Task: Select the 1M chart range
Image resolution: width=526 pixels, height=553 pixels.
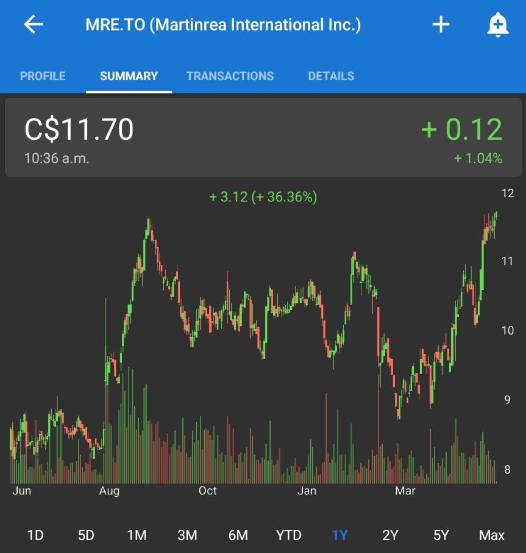Action: [x=137, y=535]
